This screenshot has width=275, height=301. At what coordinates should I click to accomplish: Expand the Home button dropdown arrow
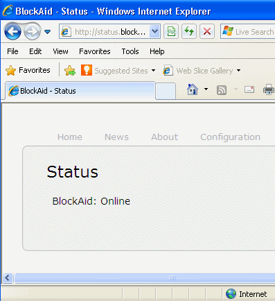pyautogui.click(x=206, y=89)
